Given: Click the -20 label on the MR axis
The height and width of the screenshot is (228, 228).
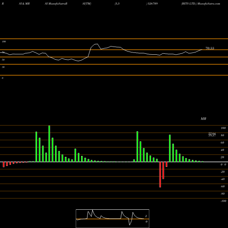Looking at the screenshot, I should click(x=223, y=172).
